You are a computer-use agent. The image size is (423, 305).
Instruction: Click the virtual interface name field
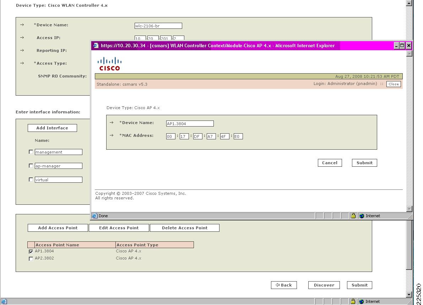click(59, 180)
